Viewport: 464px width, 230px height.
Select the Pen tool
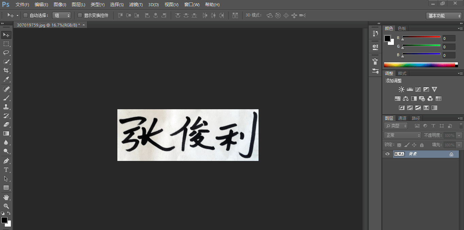point(6,161)
